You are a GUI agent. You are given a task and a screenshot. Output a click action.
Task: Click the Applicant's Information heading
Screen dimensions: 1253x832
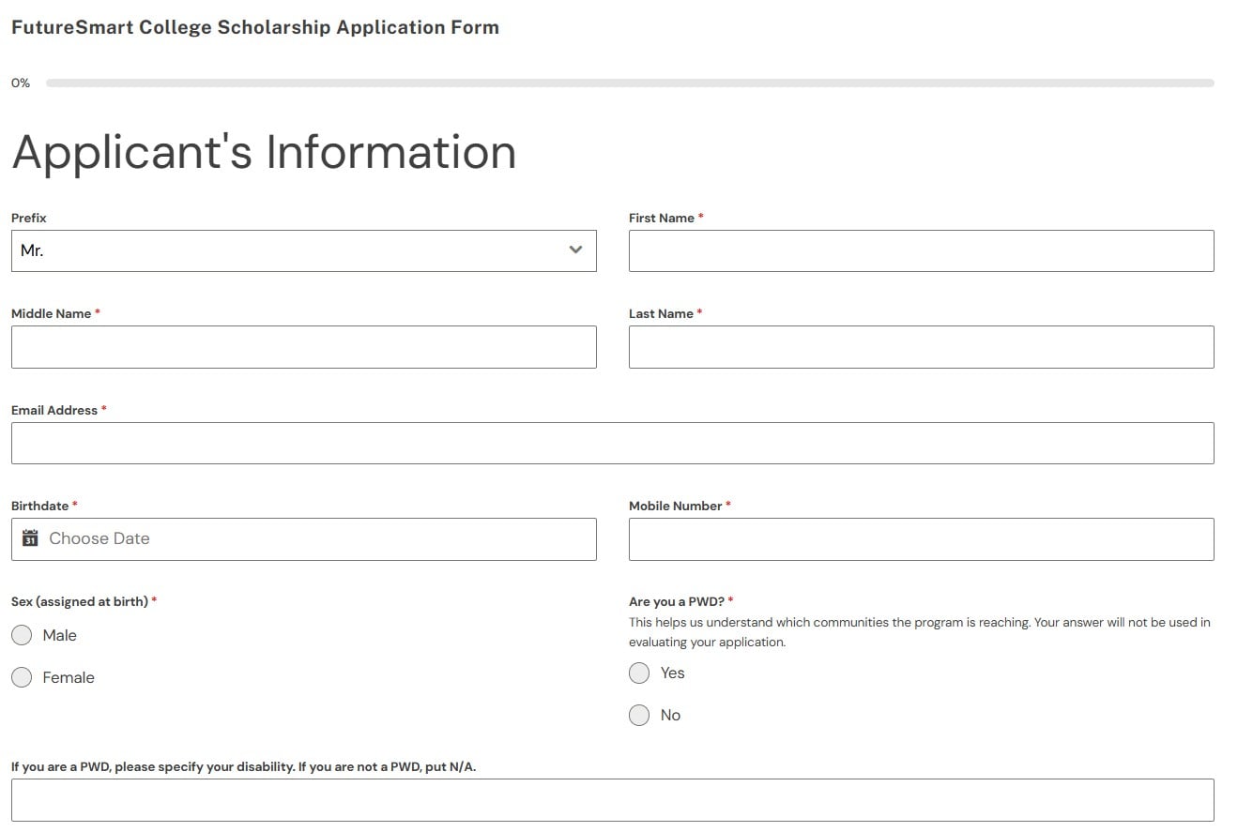click(264, 152)
